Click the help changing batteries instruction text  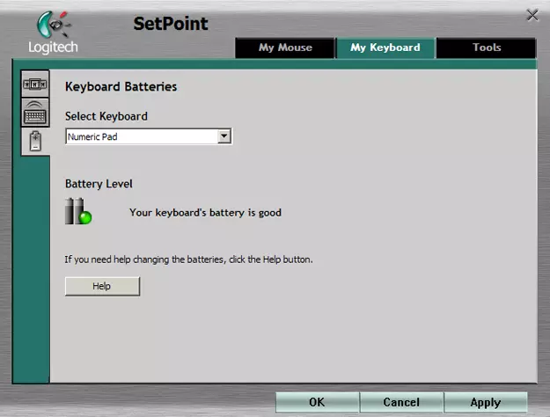(188, 260)
